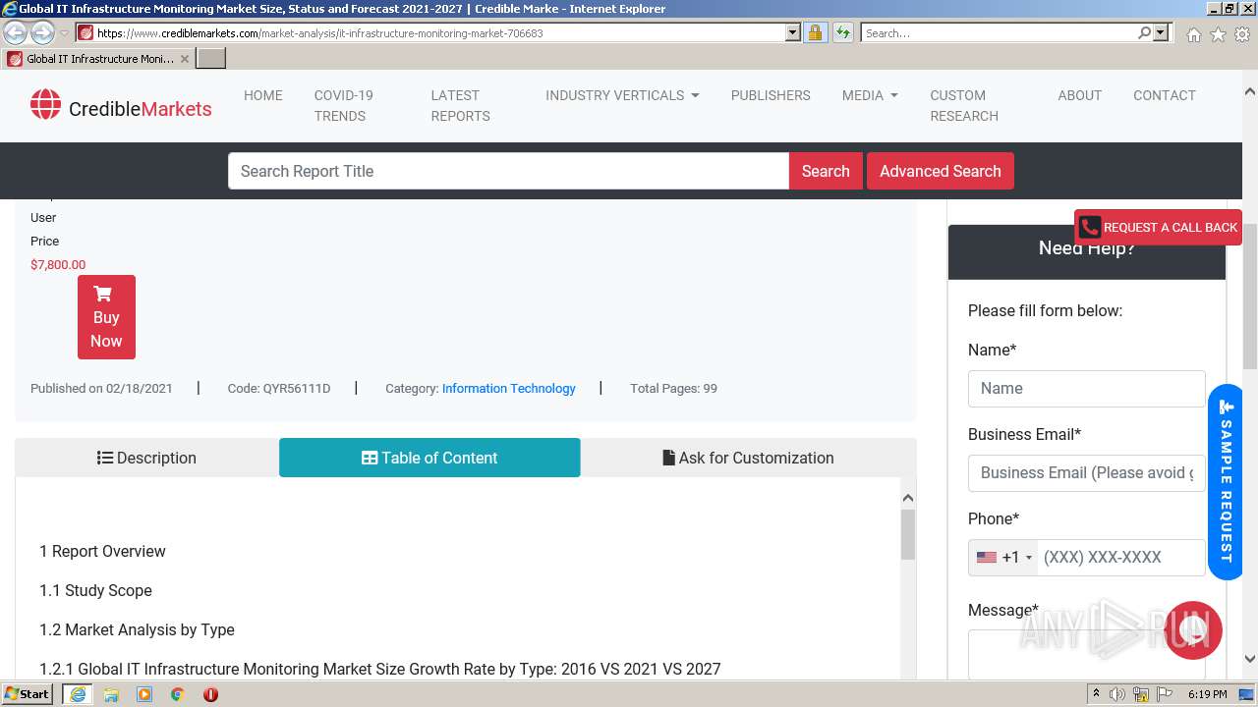Click the table of content scrollbar thumb
The image size is (1258, 707).
click(908, 534)
